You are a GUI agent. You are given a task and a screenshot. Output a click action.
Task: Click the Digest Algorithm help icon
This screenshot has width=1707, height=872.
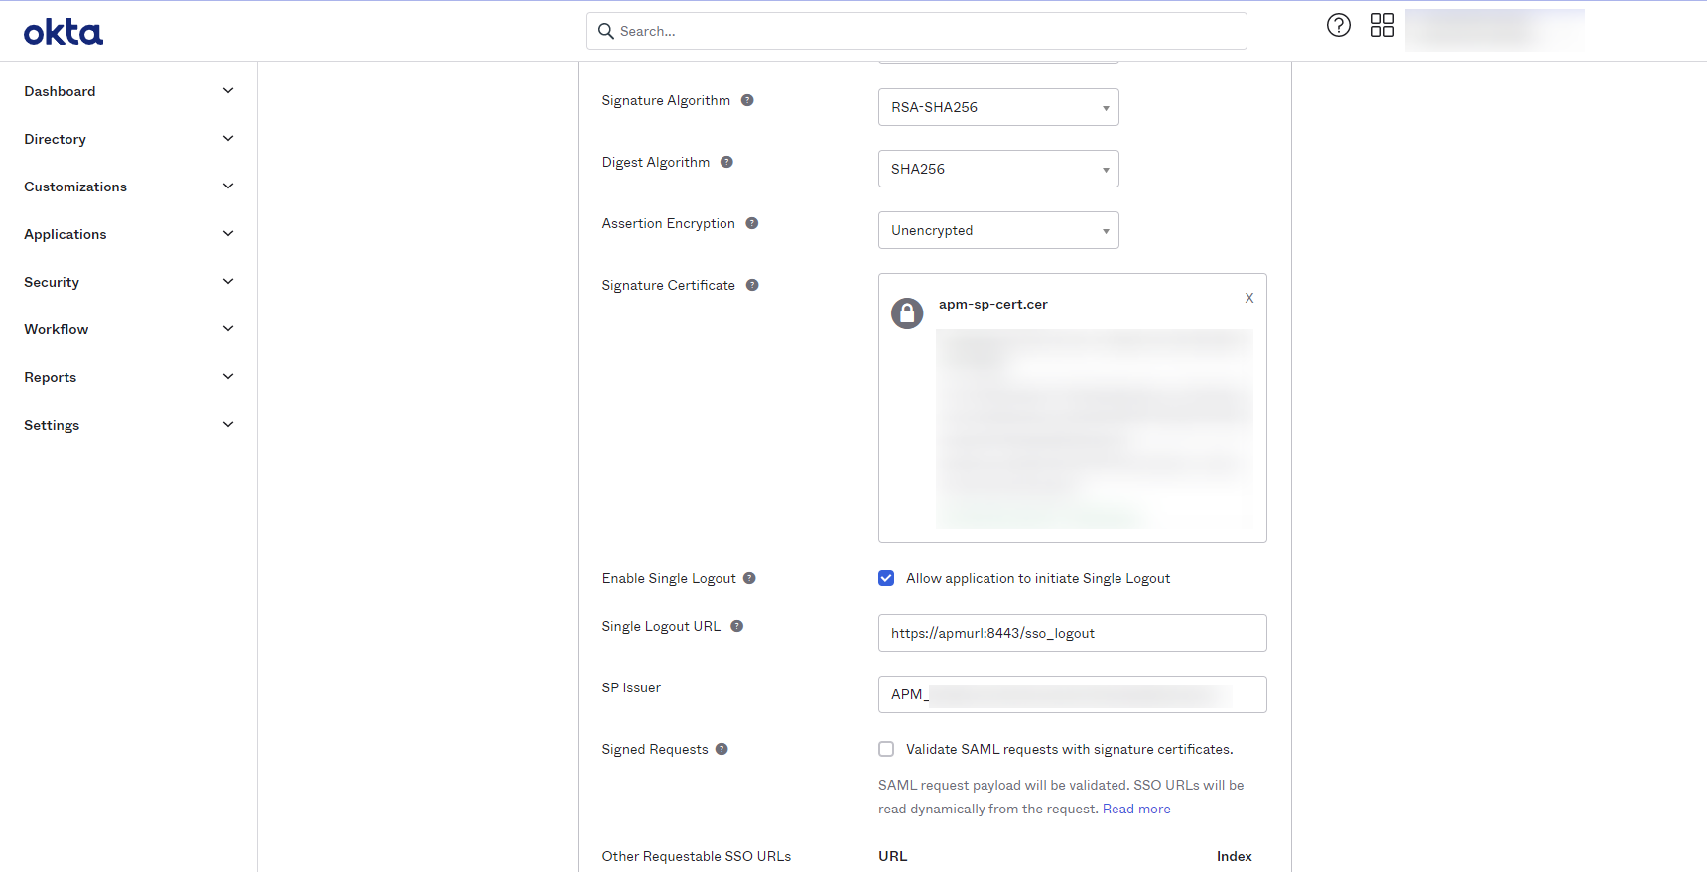click(x=726, y=162)
